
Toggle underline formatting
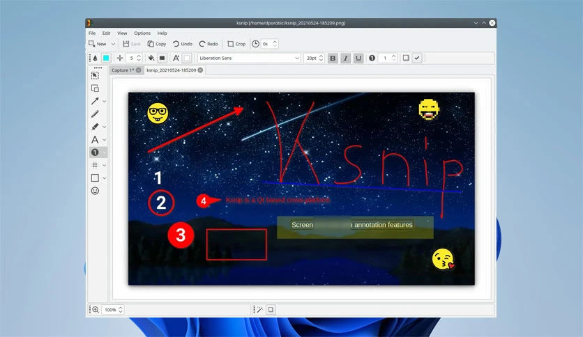(x=358, y=58)
